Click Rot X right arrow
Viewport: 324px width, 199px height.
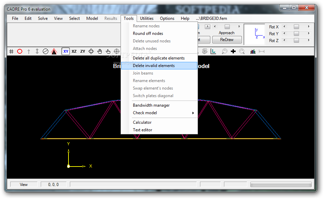[309, 27]
